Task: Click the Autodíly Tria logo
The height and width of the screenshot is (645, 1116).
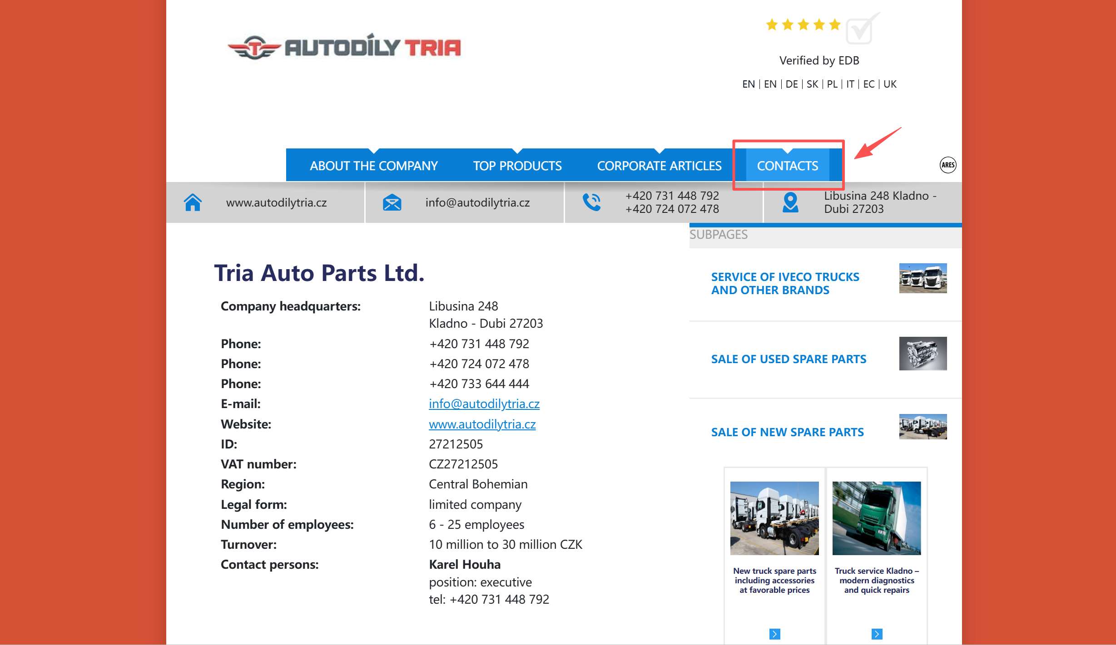Action: [344, 47]
